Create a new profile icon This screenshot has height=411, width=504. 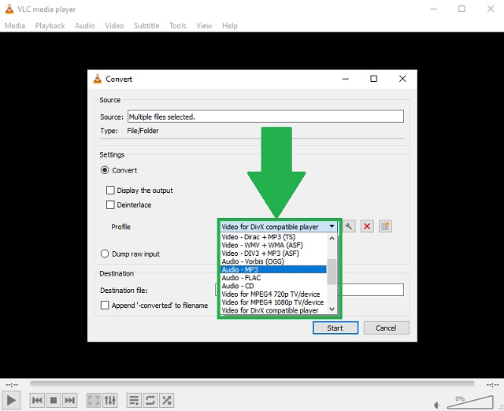tap(385, 226)
